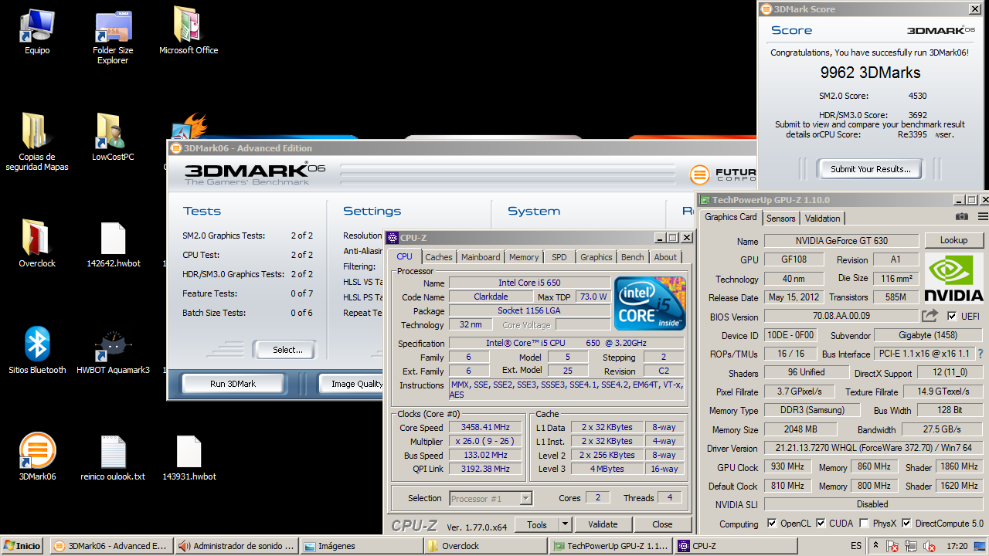Click the 9962 3DMarks score text
Image resolution: width=989 pixels, height=556 pixels.
pos(870,73)
